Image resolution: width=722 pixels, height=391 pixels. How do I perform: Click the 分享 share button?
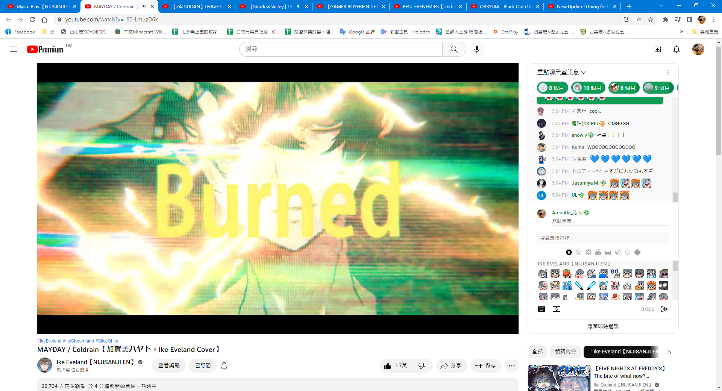click(x=451, y=365)
